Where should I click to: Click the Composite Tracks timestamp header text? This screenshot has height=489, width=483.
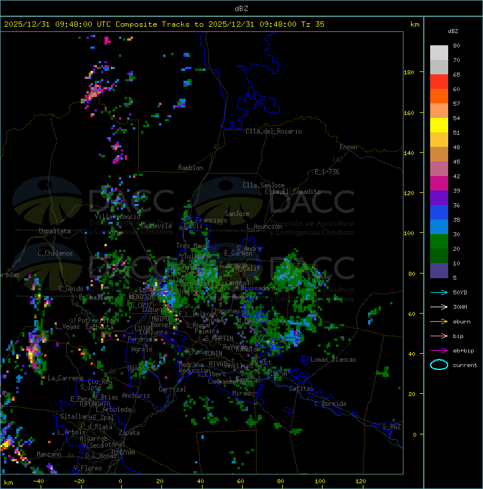pyautogui.click(x=164, y=24)
